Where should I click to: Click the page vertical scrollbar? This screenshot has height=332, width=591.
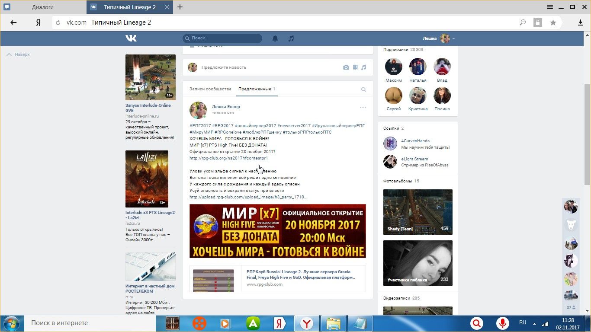[x=587, y=134]
